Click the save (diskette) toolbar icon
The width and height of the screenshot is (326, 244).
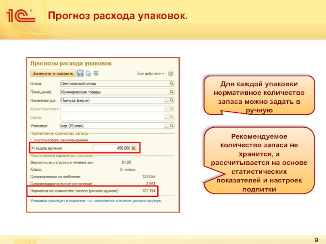80,74
